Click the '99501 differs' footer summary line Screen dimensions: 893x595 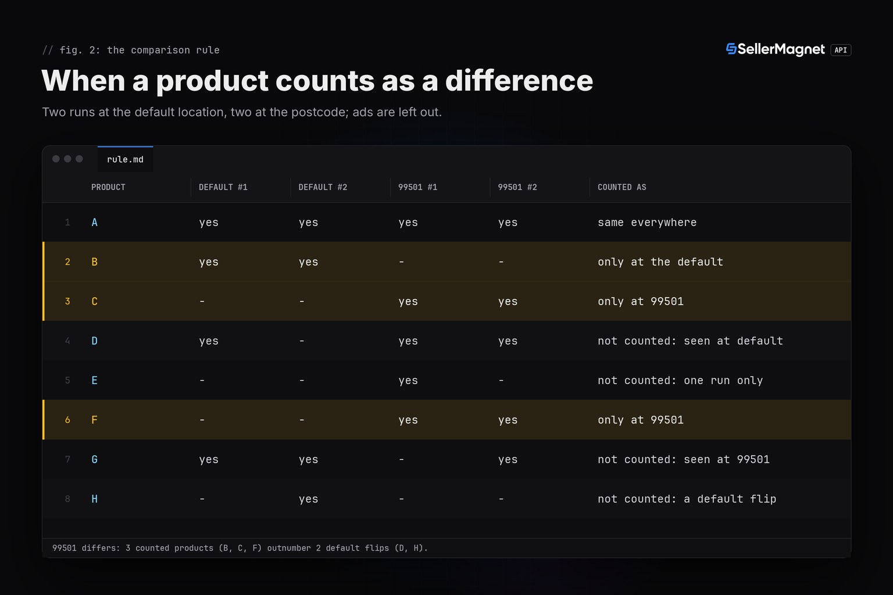pyautogui.click(x=240, y=548)
